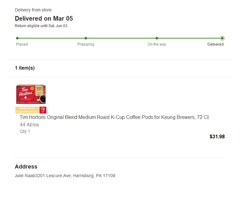Click the Qty 1 text

pos(25,131)
